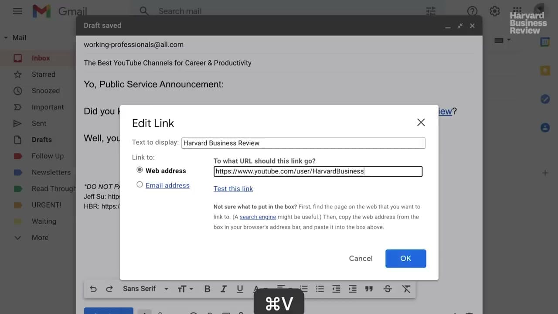Exit full screen compose window
The height and width of the screenshot is (314, 558).
click(460, 26)
